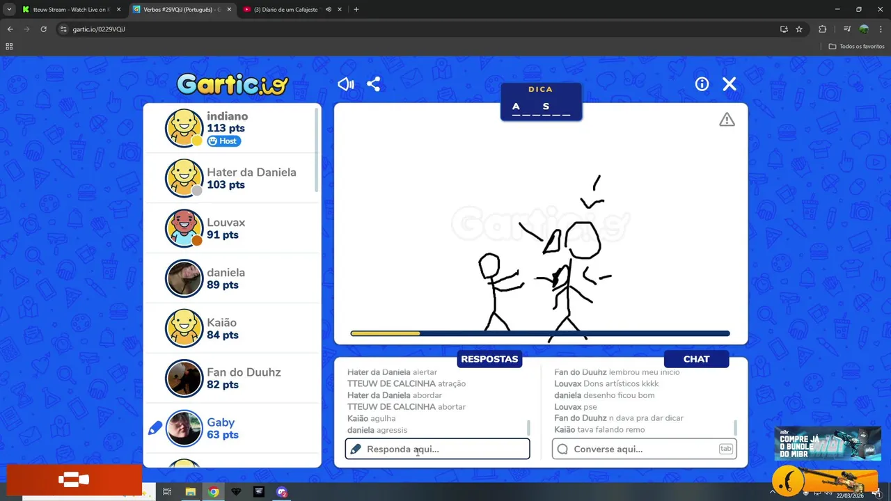The width and height of the screenshot is (891, 501).
Task: Click the round timer progress bar
Action: 540,333
